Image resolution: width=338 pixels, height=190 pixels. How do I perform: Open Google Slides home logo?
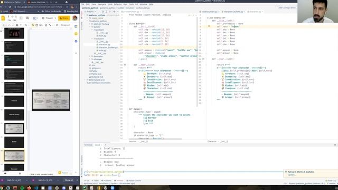(x=3, y=18)
